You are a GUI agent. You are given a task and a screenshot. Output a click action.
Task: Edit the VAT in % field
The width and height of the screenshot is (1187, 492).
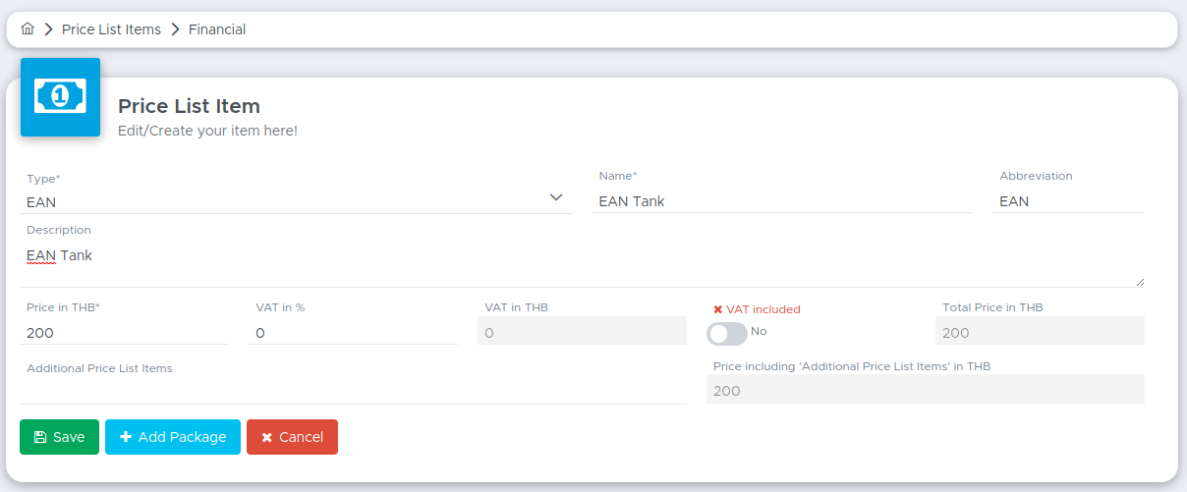click(354, 333)
